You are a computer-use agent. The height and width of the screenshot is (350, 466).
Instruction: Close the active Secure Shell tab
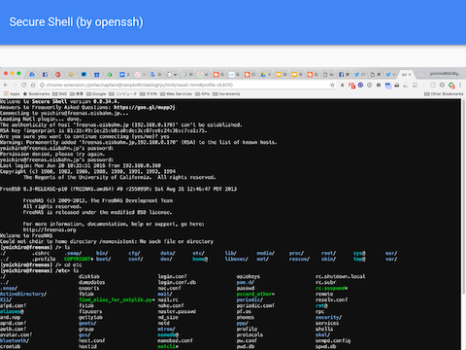point(410,75)
